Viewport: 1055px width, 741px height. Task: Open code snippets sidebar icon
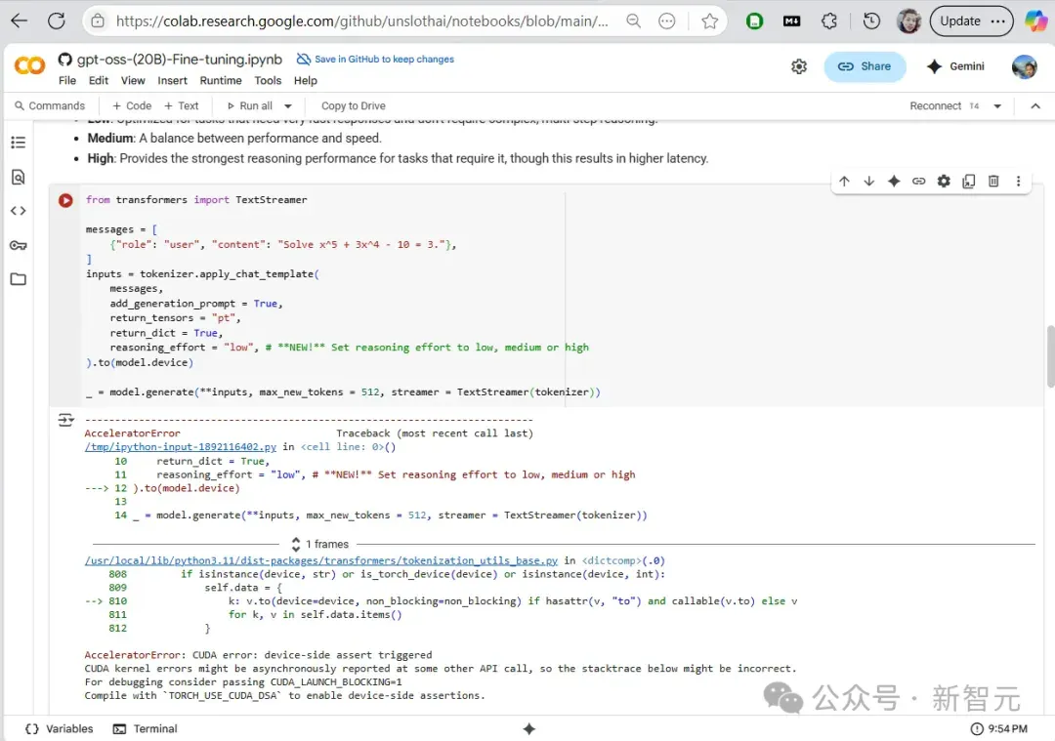point(19,211)
